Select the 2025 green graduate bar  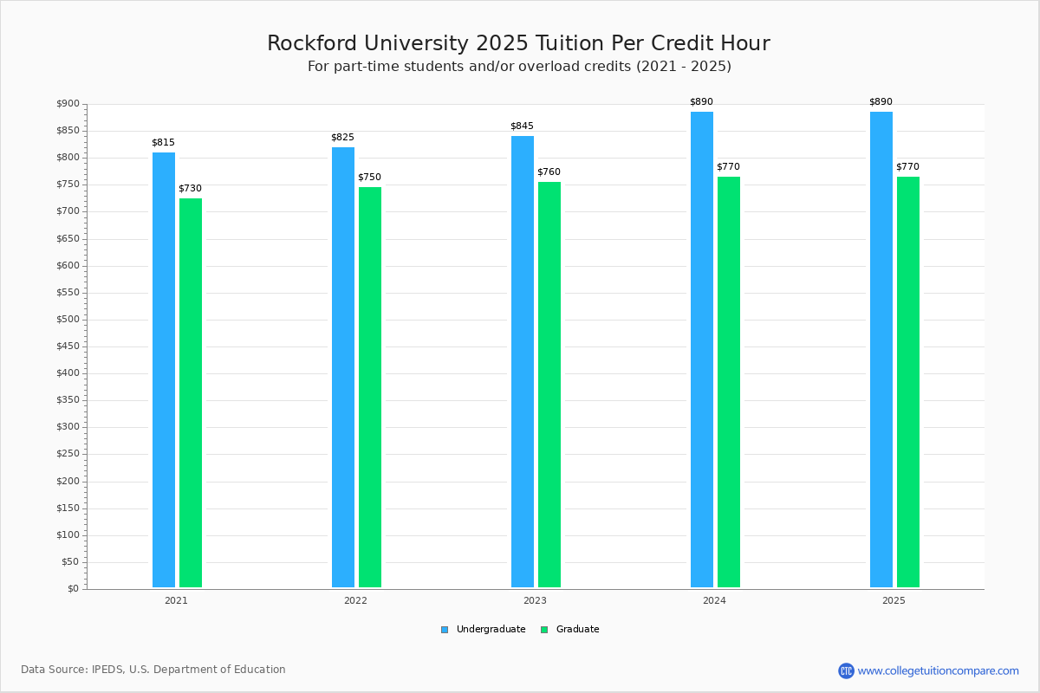pos(907,381)
